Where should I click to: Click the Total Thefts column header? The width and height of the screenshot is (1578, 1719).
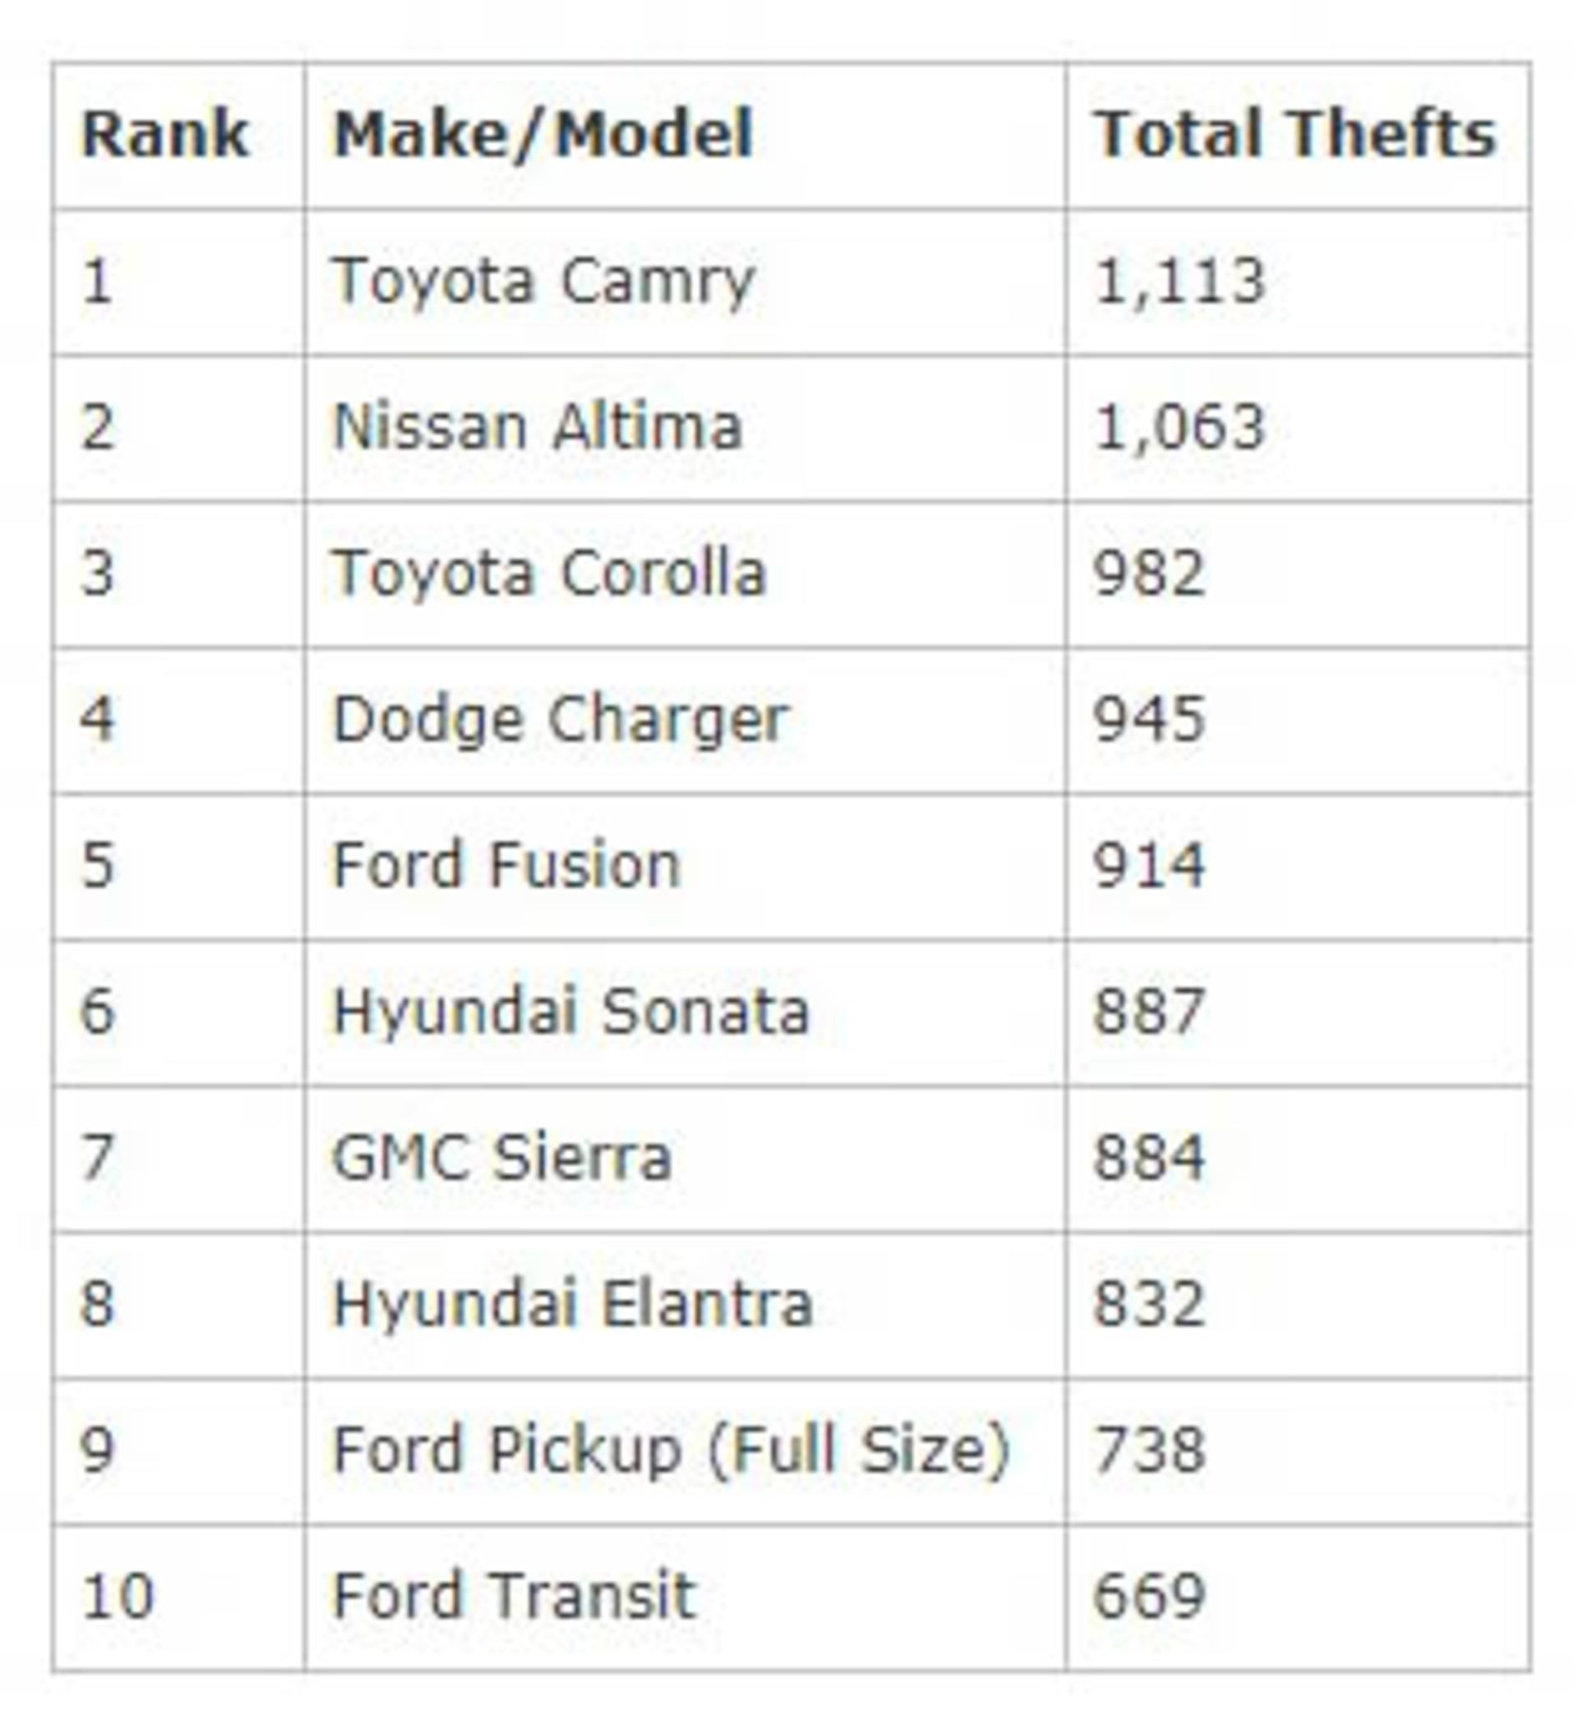click(1295, 134)
